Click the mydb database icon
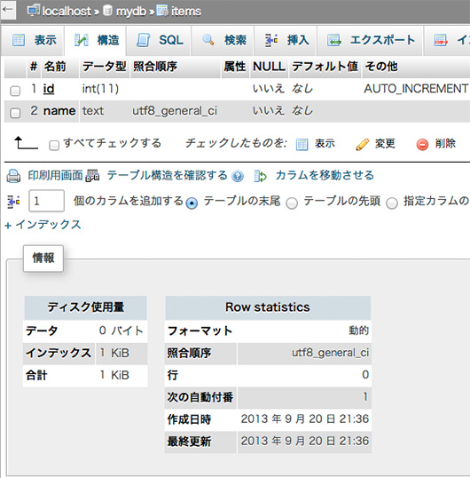The height and width of the screenshot is (478, 470). (107, 11)
